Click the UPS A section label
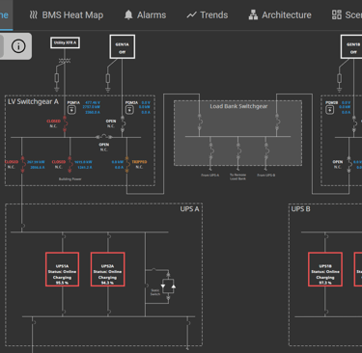This screenshot has height=353, width=362. click(x=189, y=209)
